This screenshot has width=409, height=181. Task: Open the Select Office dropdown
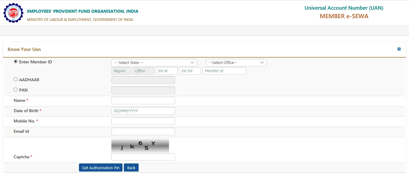[x=236, y=62]
